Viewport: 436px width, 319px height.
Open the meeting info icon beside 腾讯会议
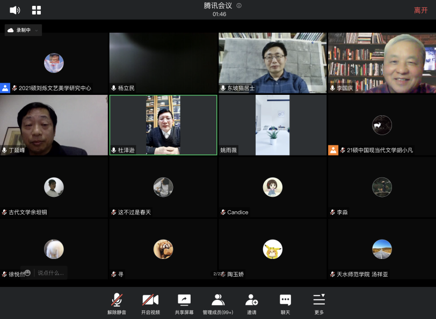239,6
